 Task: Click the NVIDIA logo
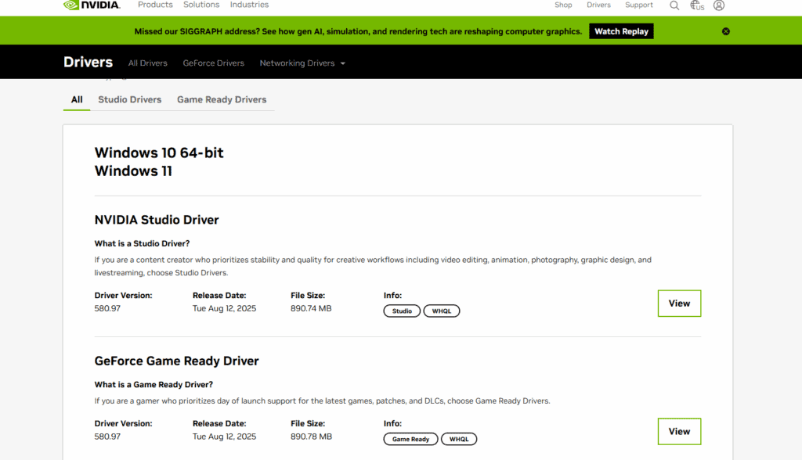click(x=92, y=5)
